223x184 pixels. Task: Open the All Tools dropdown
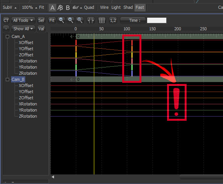pos(23,20)
